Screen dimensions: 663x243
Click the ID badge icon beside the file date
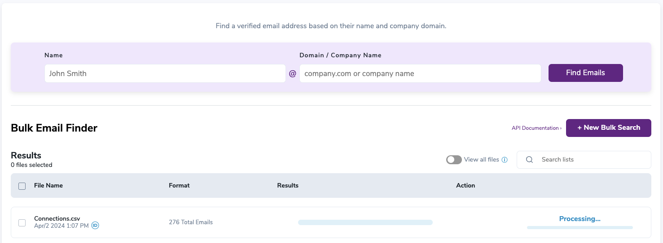(x=95, y=226)
